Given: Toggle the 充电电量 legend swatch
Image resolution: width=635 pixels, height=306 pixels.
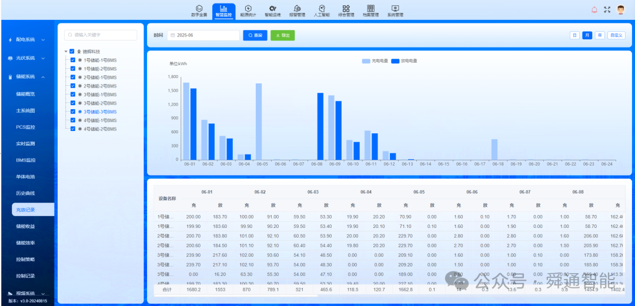Looking at the screenshot, I should click(x=366, y=61).
